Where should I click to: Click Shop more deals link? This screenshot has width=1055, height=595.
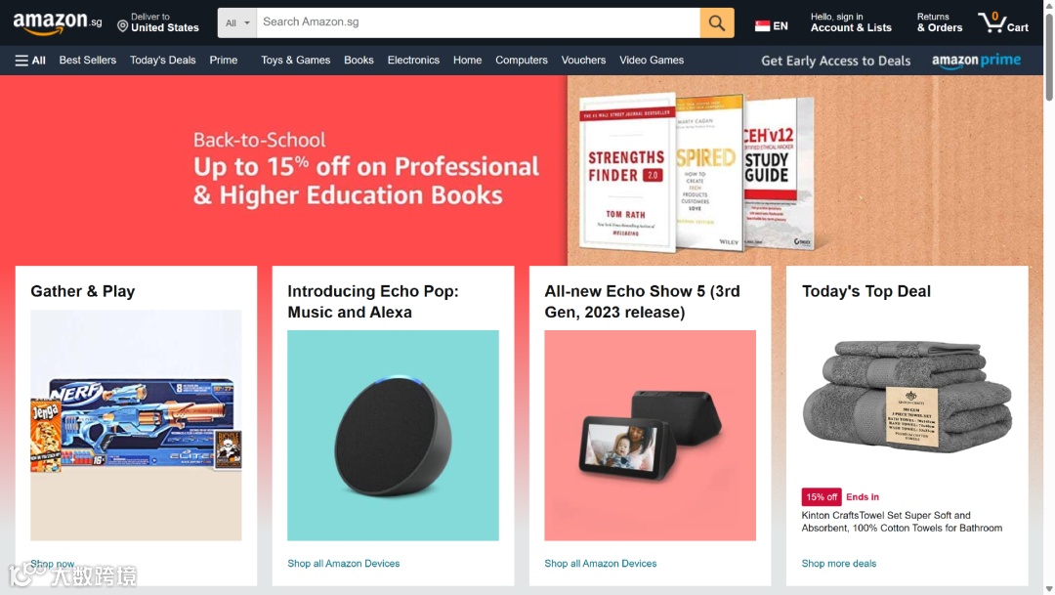click(x=839, y=564)
